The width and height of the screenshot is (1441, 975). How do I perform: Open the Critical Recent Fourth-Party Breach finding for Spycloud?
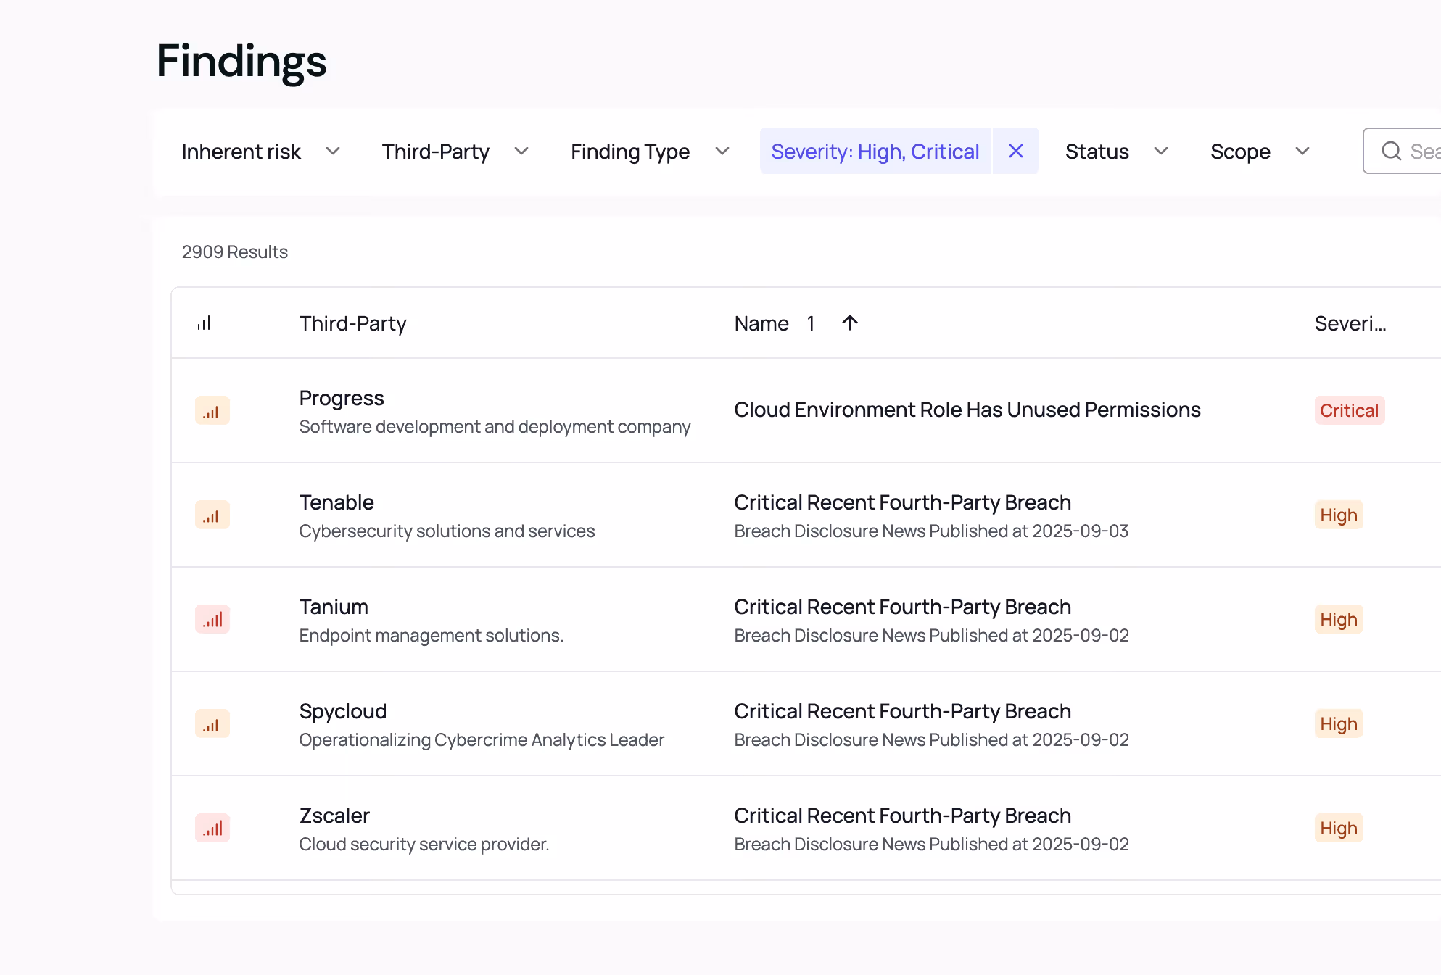point(902,711)
